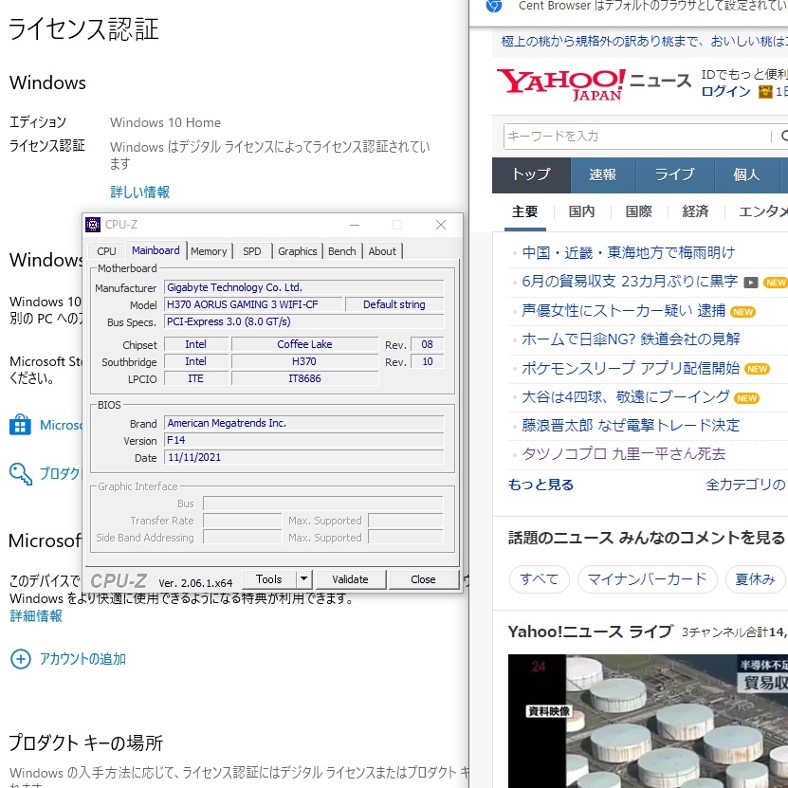Select the マイナンバーカード topic chip
The width and height of the screenshot is (788, 788).
tap(648, 579)
